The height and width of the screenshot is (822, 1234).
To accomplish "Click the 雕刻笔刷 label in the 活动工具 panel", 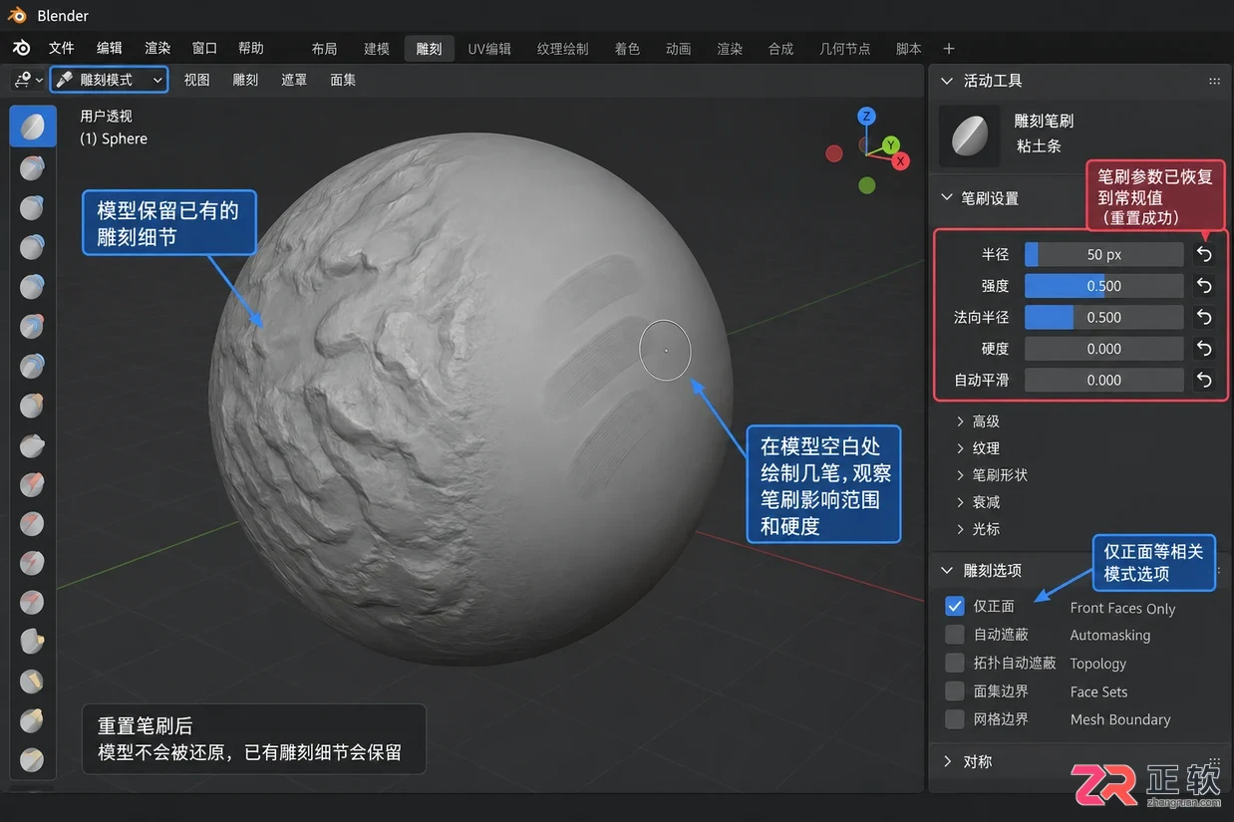I will [1044, 121].
